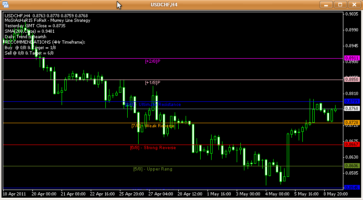363x200 pixels.
Task: Click the current price 0.8768 axis label
Action: coord(352,109)
